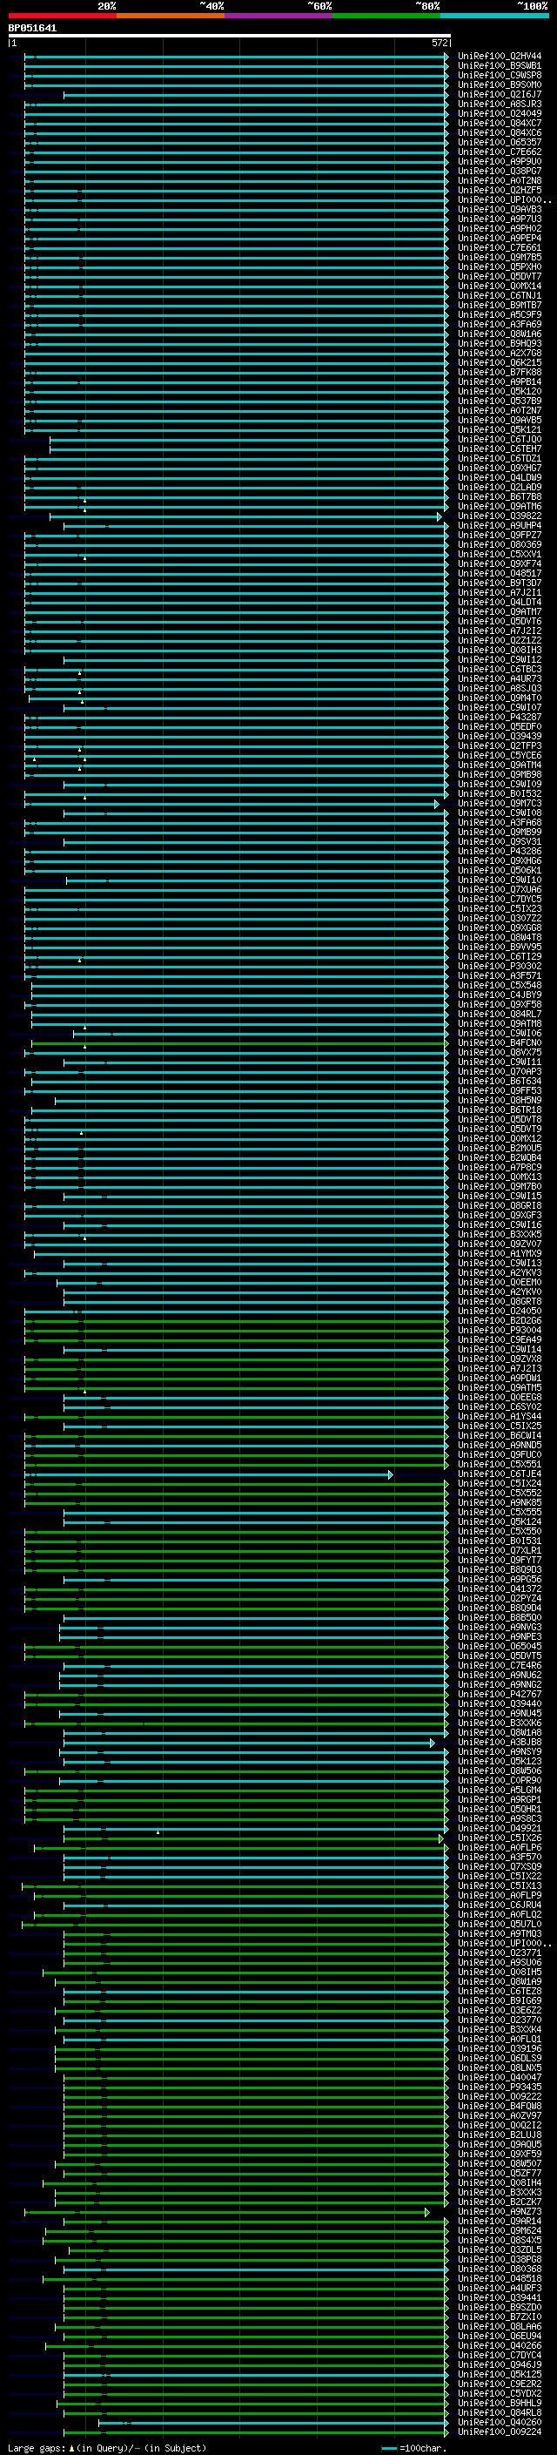The height and width of the screenshot is (2455, 557).
Task: Open hit UniRef100_C9WI14
Action: click(x=500, y=1350)
